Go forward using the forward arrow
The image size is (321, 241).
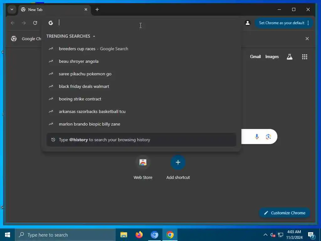pos(24,23)
